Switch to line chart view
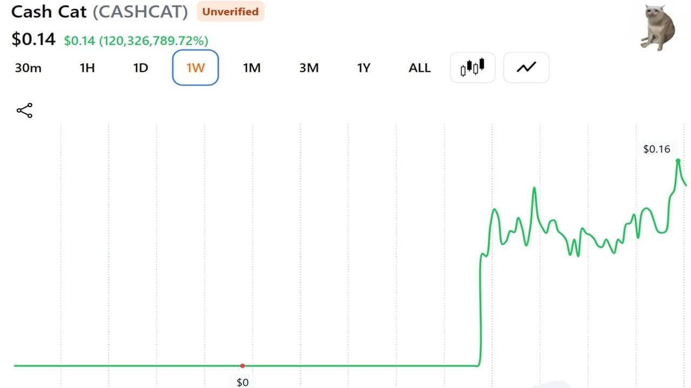Screen dimensions: 691x388 (526, 67)
